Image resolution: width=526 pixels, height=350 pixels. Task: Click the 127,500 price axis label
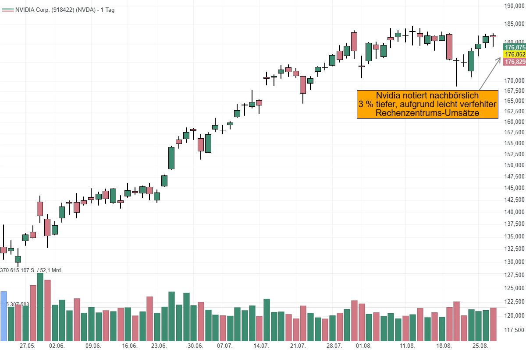515,275
